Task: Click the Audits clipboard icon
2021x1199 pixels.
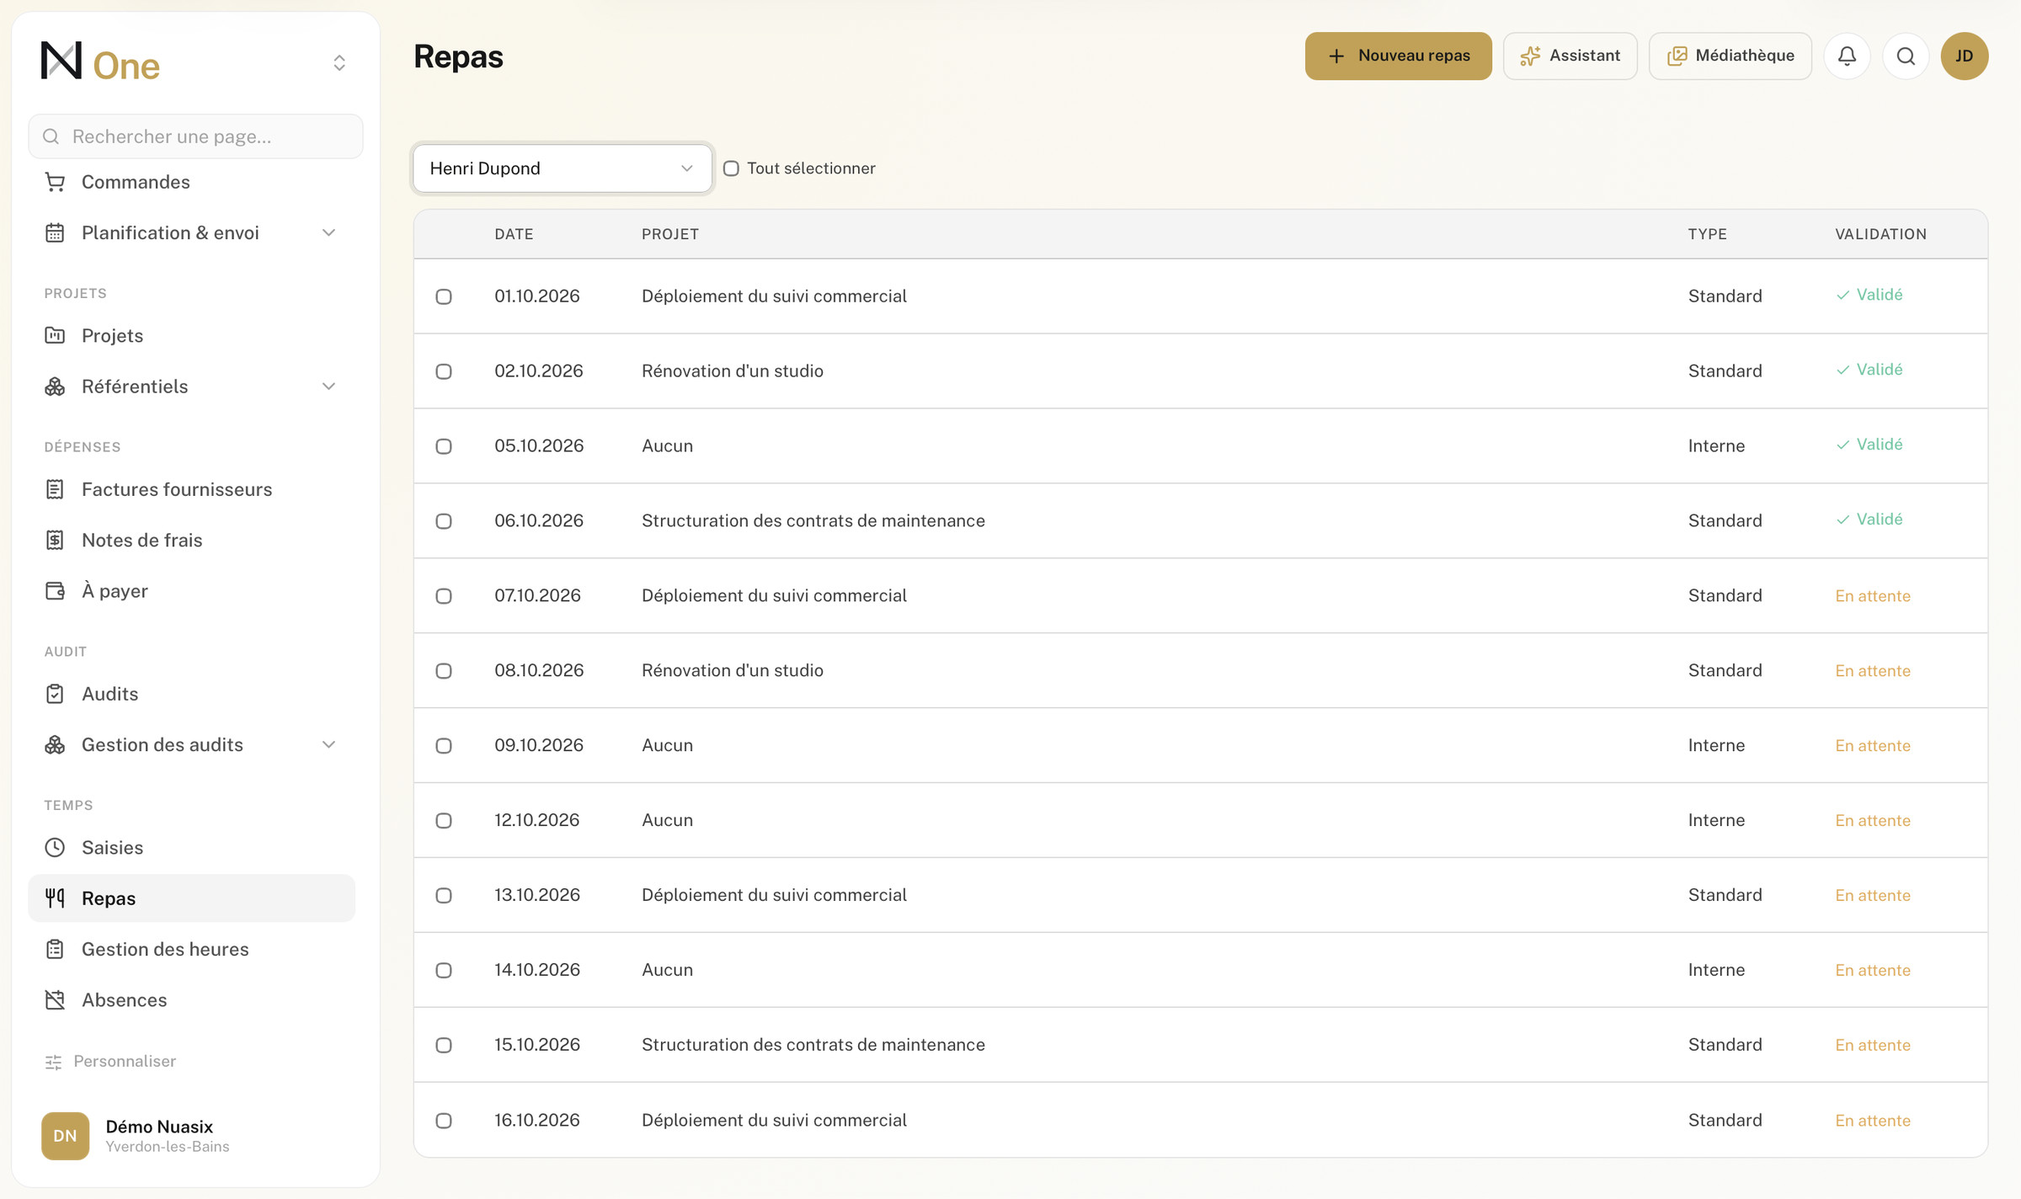Action: coord(55,694)
